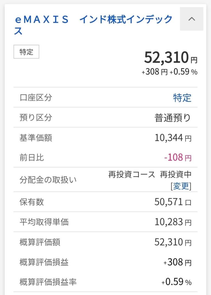Click the 分配金の取扱い row label
Image resolution: width=211 pixels, height=295 pixels.
pos(44,180)
